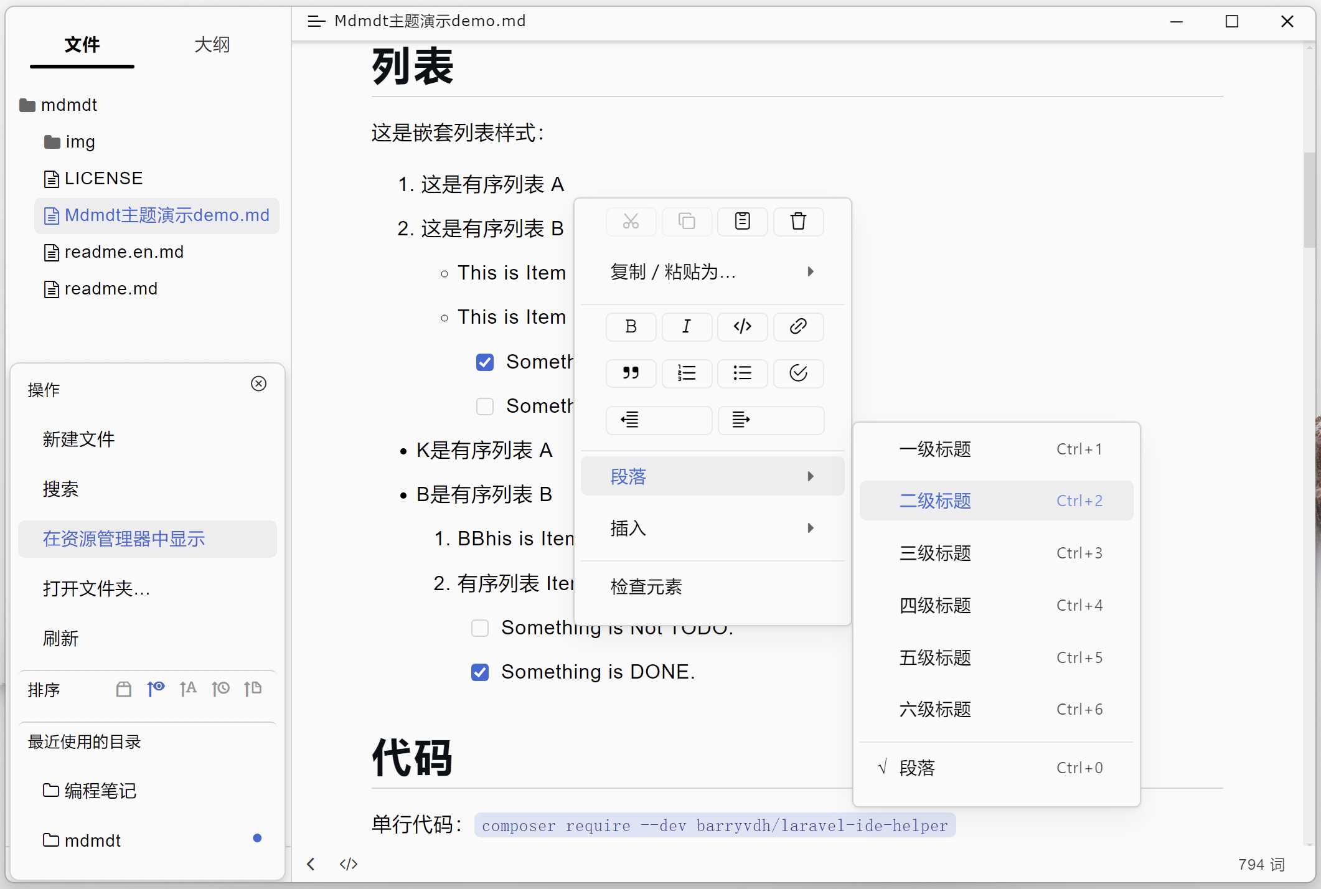Click the back arrow in the bottom bar

click(311, 864)
